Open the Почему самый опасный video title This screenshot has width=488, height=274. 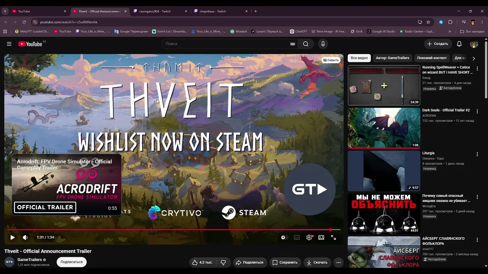[x=446, y=198]
